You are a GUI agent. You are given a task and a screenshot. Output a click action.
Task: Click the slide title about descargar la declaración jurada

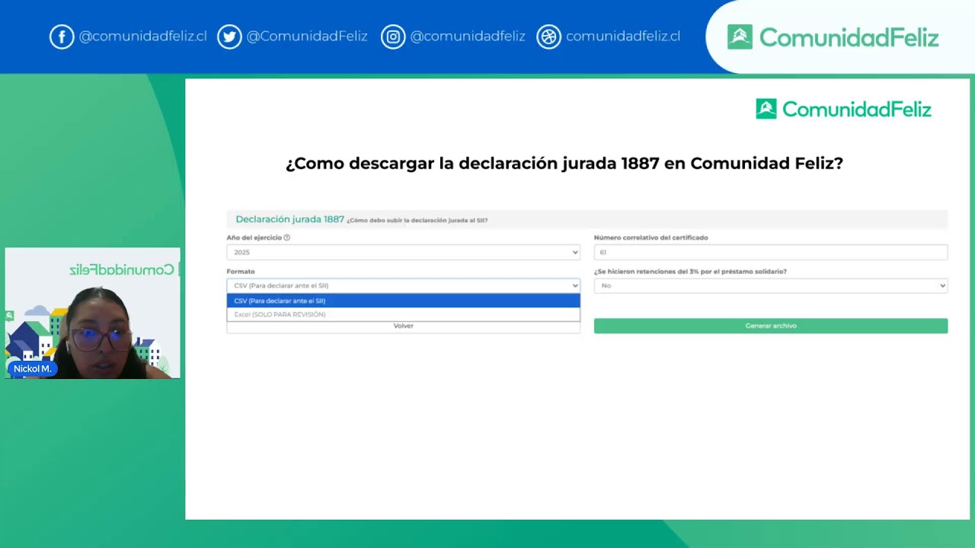click(564, 163)
